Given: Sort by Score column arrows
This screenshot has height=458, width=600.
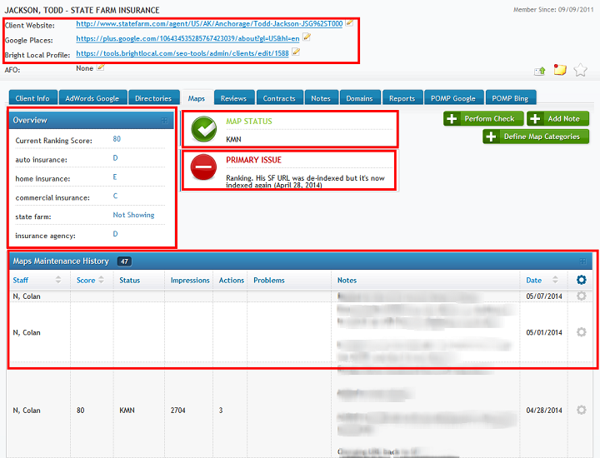Looking at the screenshot, I should [101, 280].
